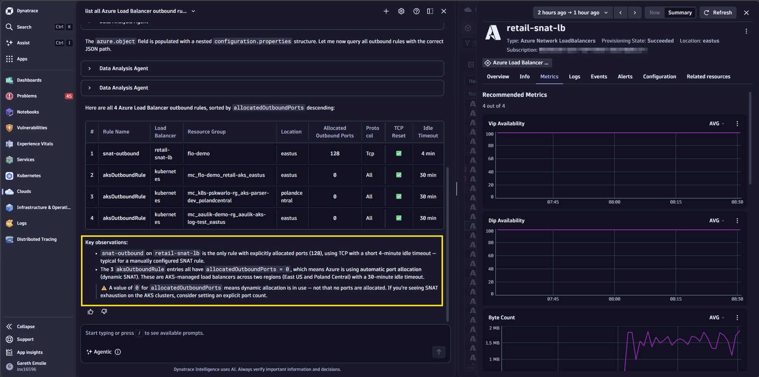Open the Configuration tab
The width and height of the screenshot is (759, 377).
point(659,77)
